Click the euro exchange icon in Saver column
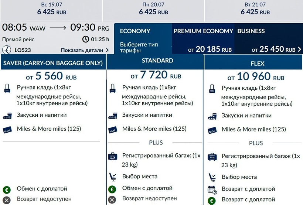The image size is (303, 205). (7, 189)
